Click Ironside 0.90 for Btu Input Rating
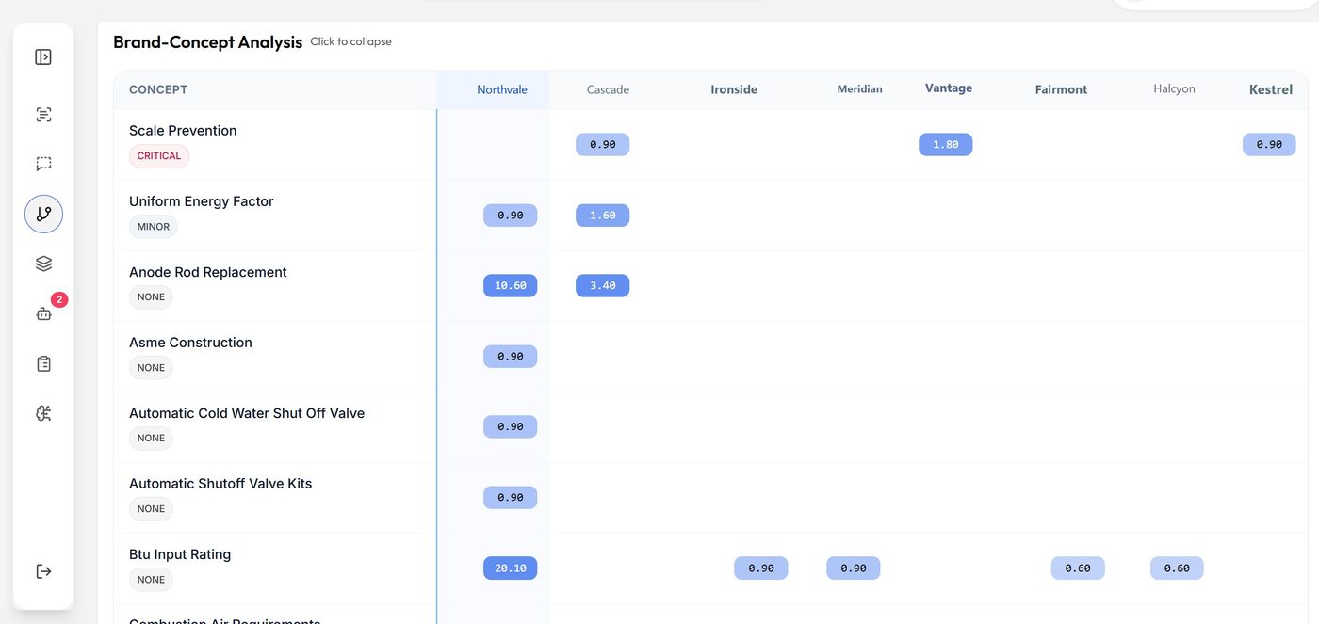 click(x=761, y=568)
